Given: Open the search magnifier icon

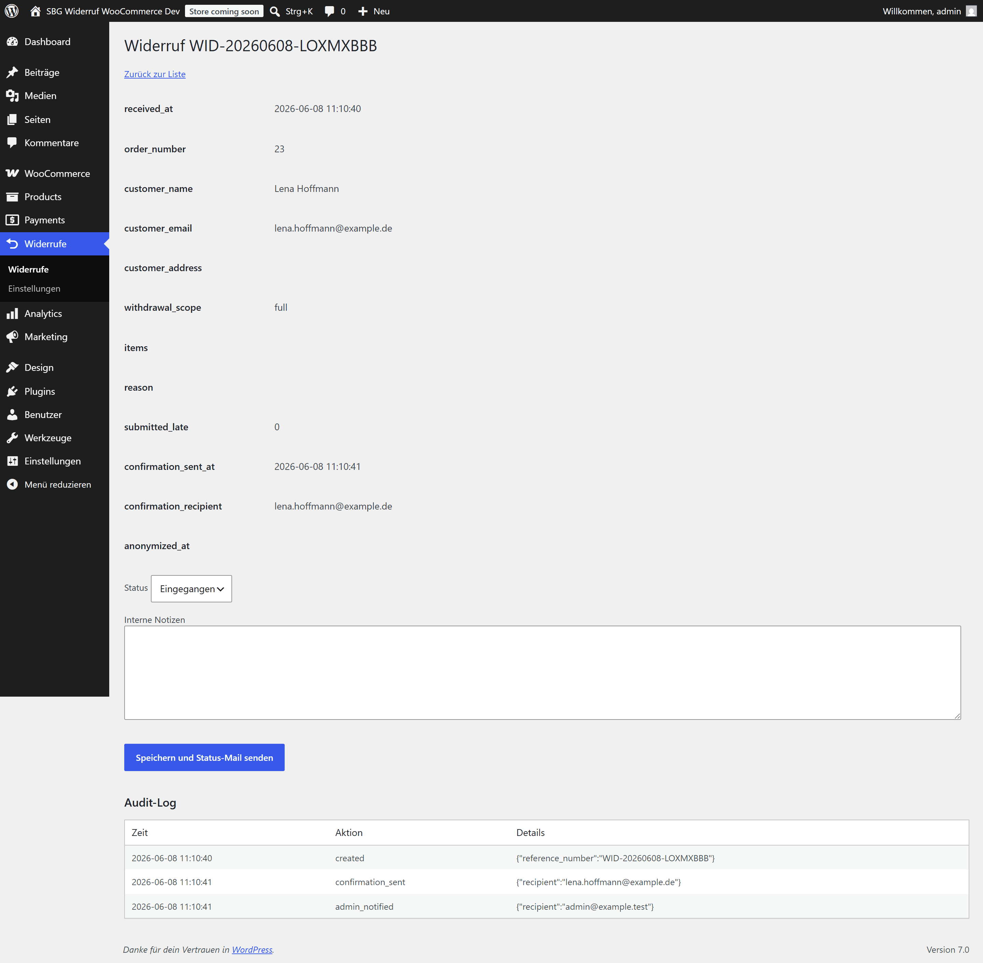Looking at the screenshot, I should tap(275, 11).
